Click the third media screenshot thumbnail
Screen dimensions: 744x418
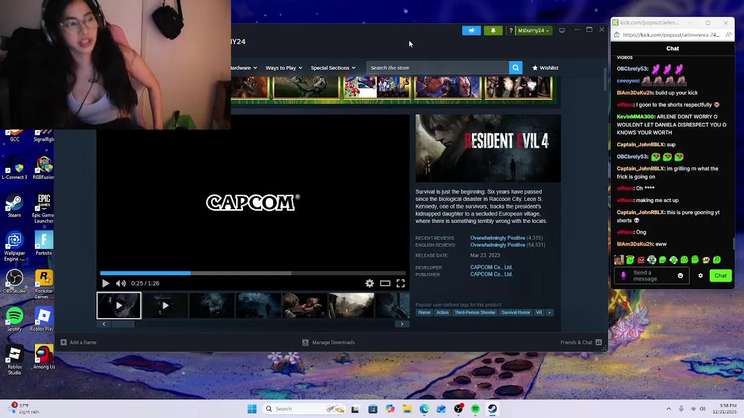click(212, 305)
